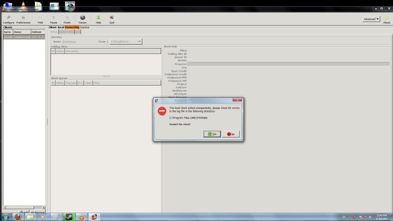Click the Pause toolbar icon

[54, 19]
